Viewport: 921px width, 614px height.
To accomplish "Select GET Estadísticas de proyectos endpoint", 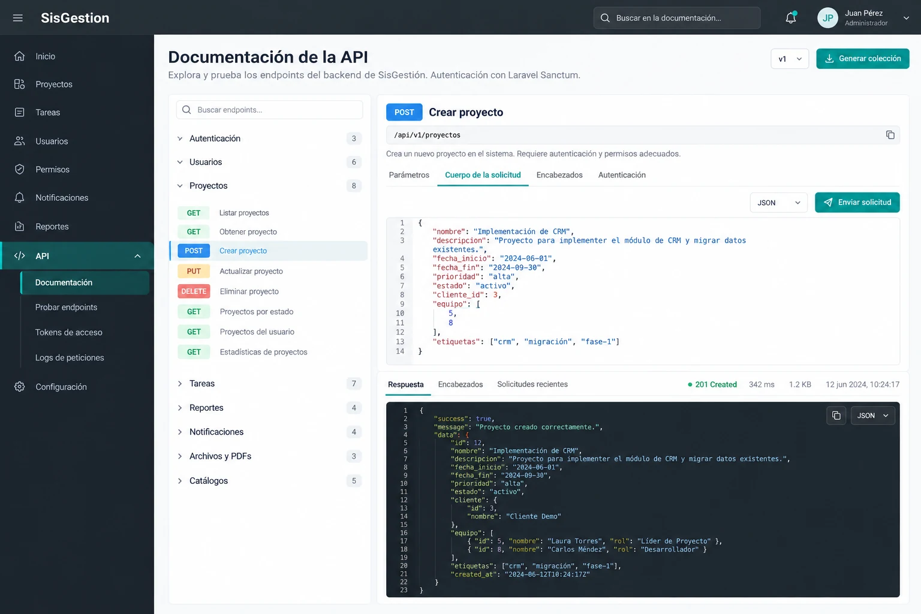I will pos(269,352).
